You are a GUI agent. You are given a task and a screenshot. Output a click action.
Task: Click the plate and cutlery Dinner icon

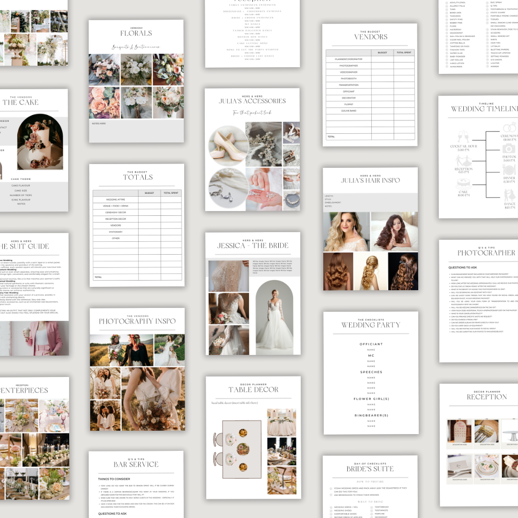[509, 170]
